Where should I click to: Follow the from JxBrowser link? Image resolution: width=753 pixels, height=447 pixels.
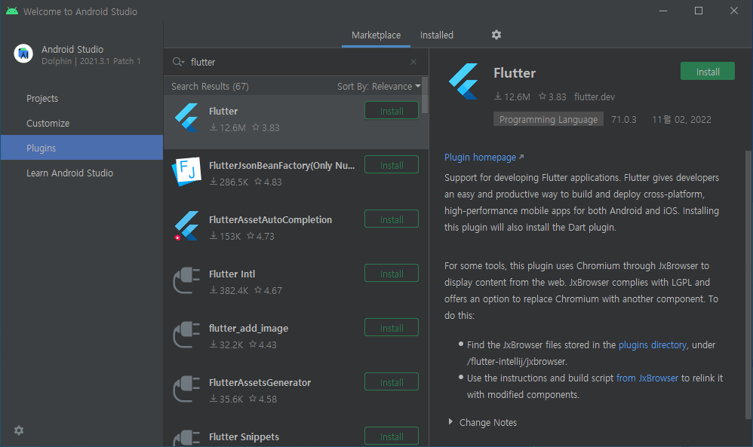[647, 378]
